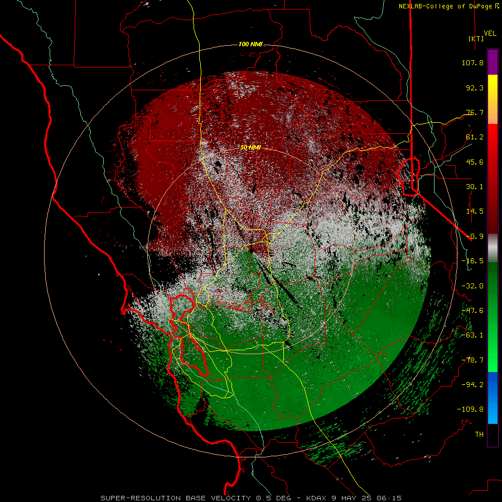
Task: Click the NEXLAB-College of DuPage label
Action: [448, 6]
